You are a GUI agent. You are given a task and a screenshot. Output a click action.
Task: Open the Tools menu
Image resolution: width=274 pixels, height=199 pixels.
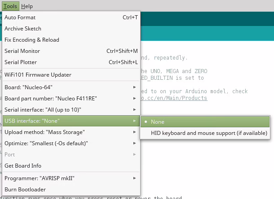tap(10, 6)
